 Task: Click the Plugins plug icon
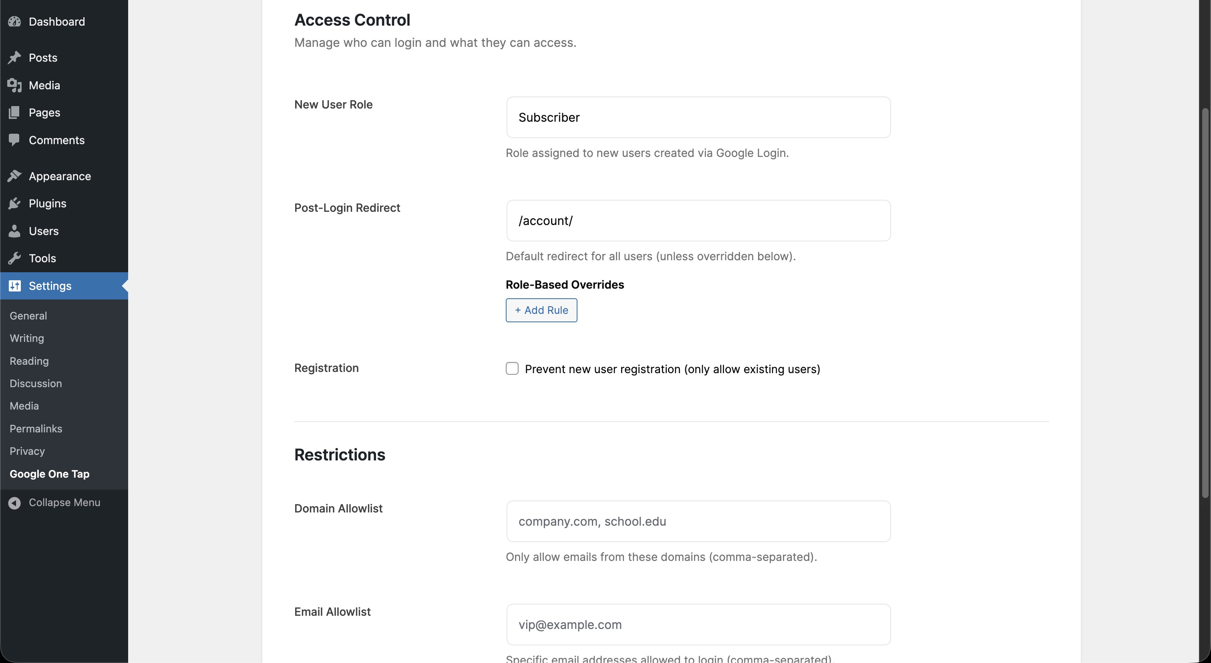pos(14,203)
